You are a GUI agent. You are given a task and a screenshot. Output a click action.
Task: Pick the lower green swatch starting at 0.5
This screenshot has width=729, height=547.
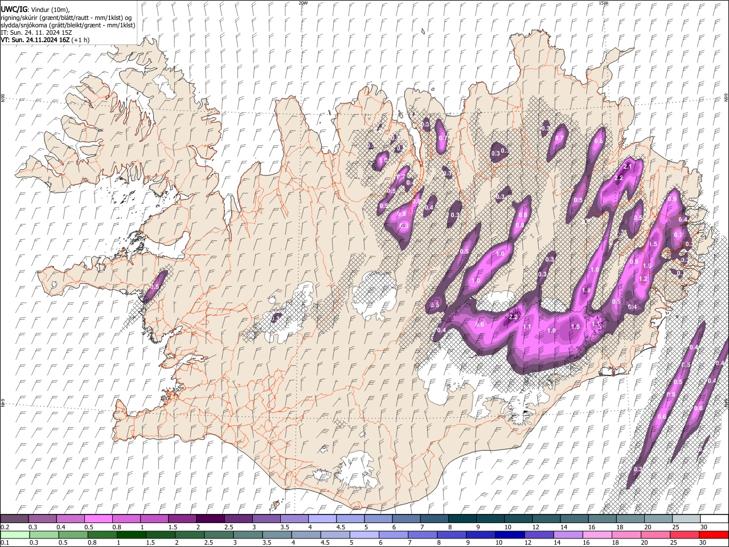(73, 534)
